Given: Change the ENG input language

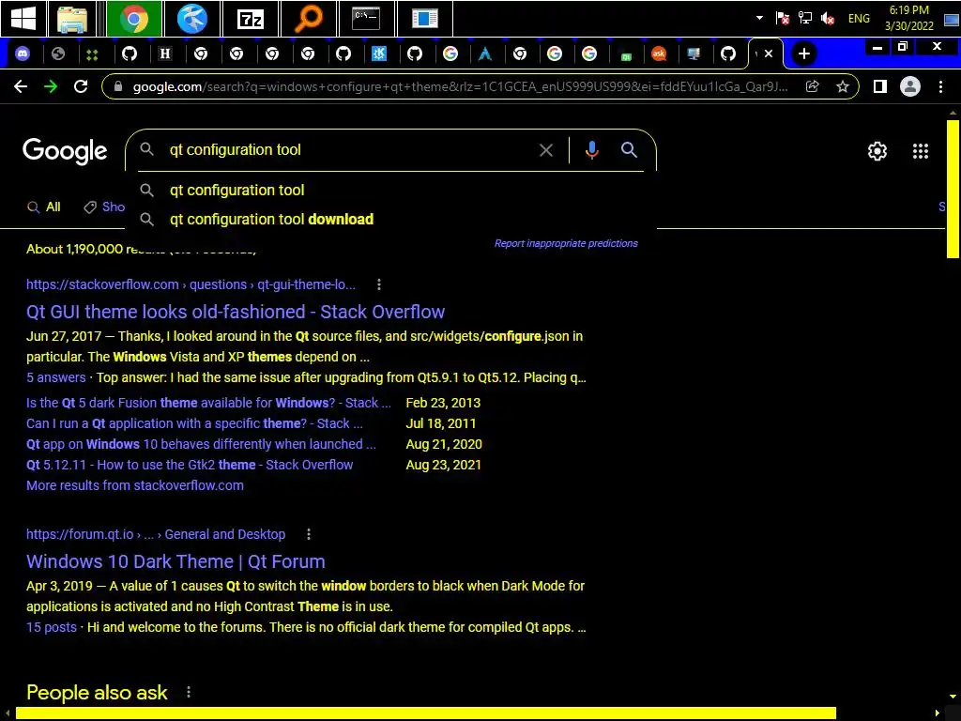Looking at the screenshot, I should pos(859,19).
